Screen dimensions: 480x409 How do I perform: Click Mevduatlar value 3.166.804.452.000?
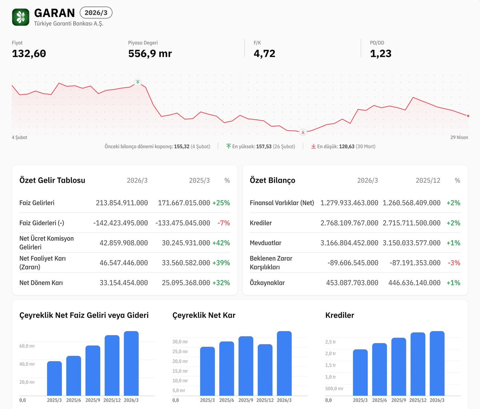coord(349,243)
